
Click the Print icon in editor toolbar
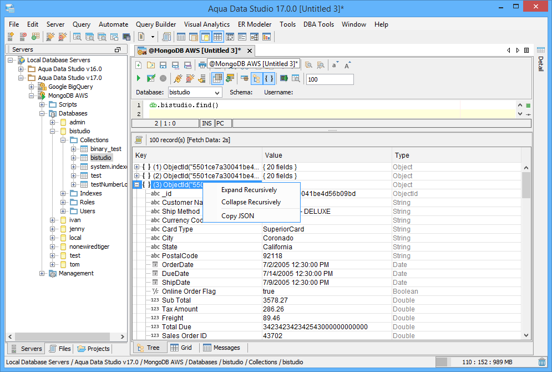pos(202,65)
